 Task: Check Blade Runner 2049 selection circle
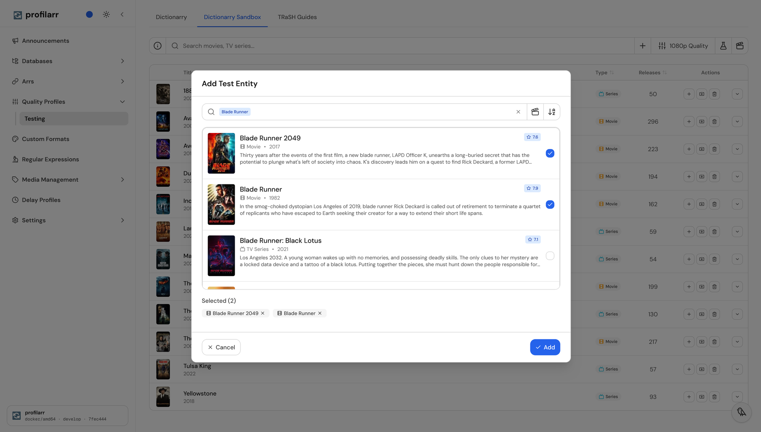[x=550, y=153]
